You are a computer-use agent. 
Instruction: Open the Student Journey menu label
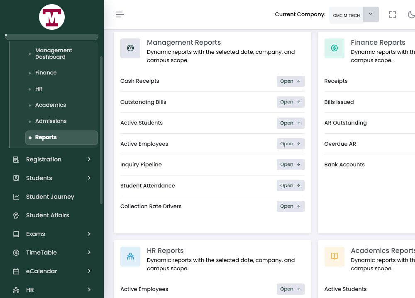tap(50, 197)
